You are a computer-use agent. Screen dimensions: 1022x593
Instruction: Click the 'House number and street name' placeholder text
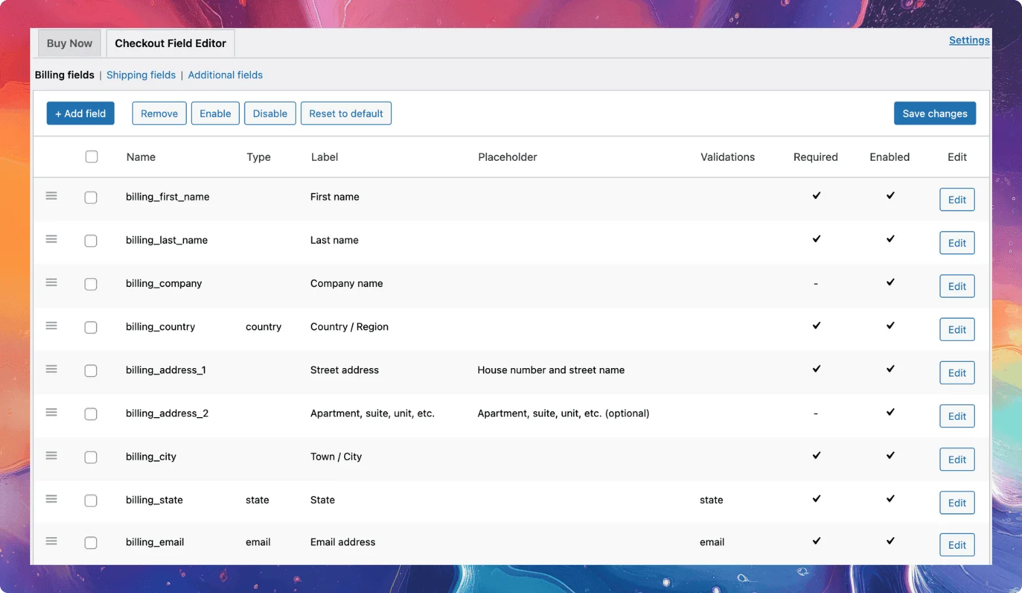pyautogui.click(x=551, y=370)
